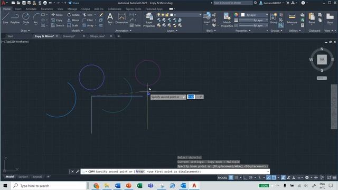This screenshot has height=190, width=338.
Task: Click the Erase tool icon
Action: [101, 15]
